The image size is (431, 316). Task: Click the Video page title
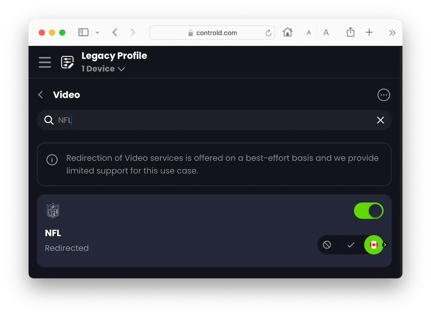tap(67, 95)
